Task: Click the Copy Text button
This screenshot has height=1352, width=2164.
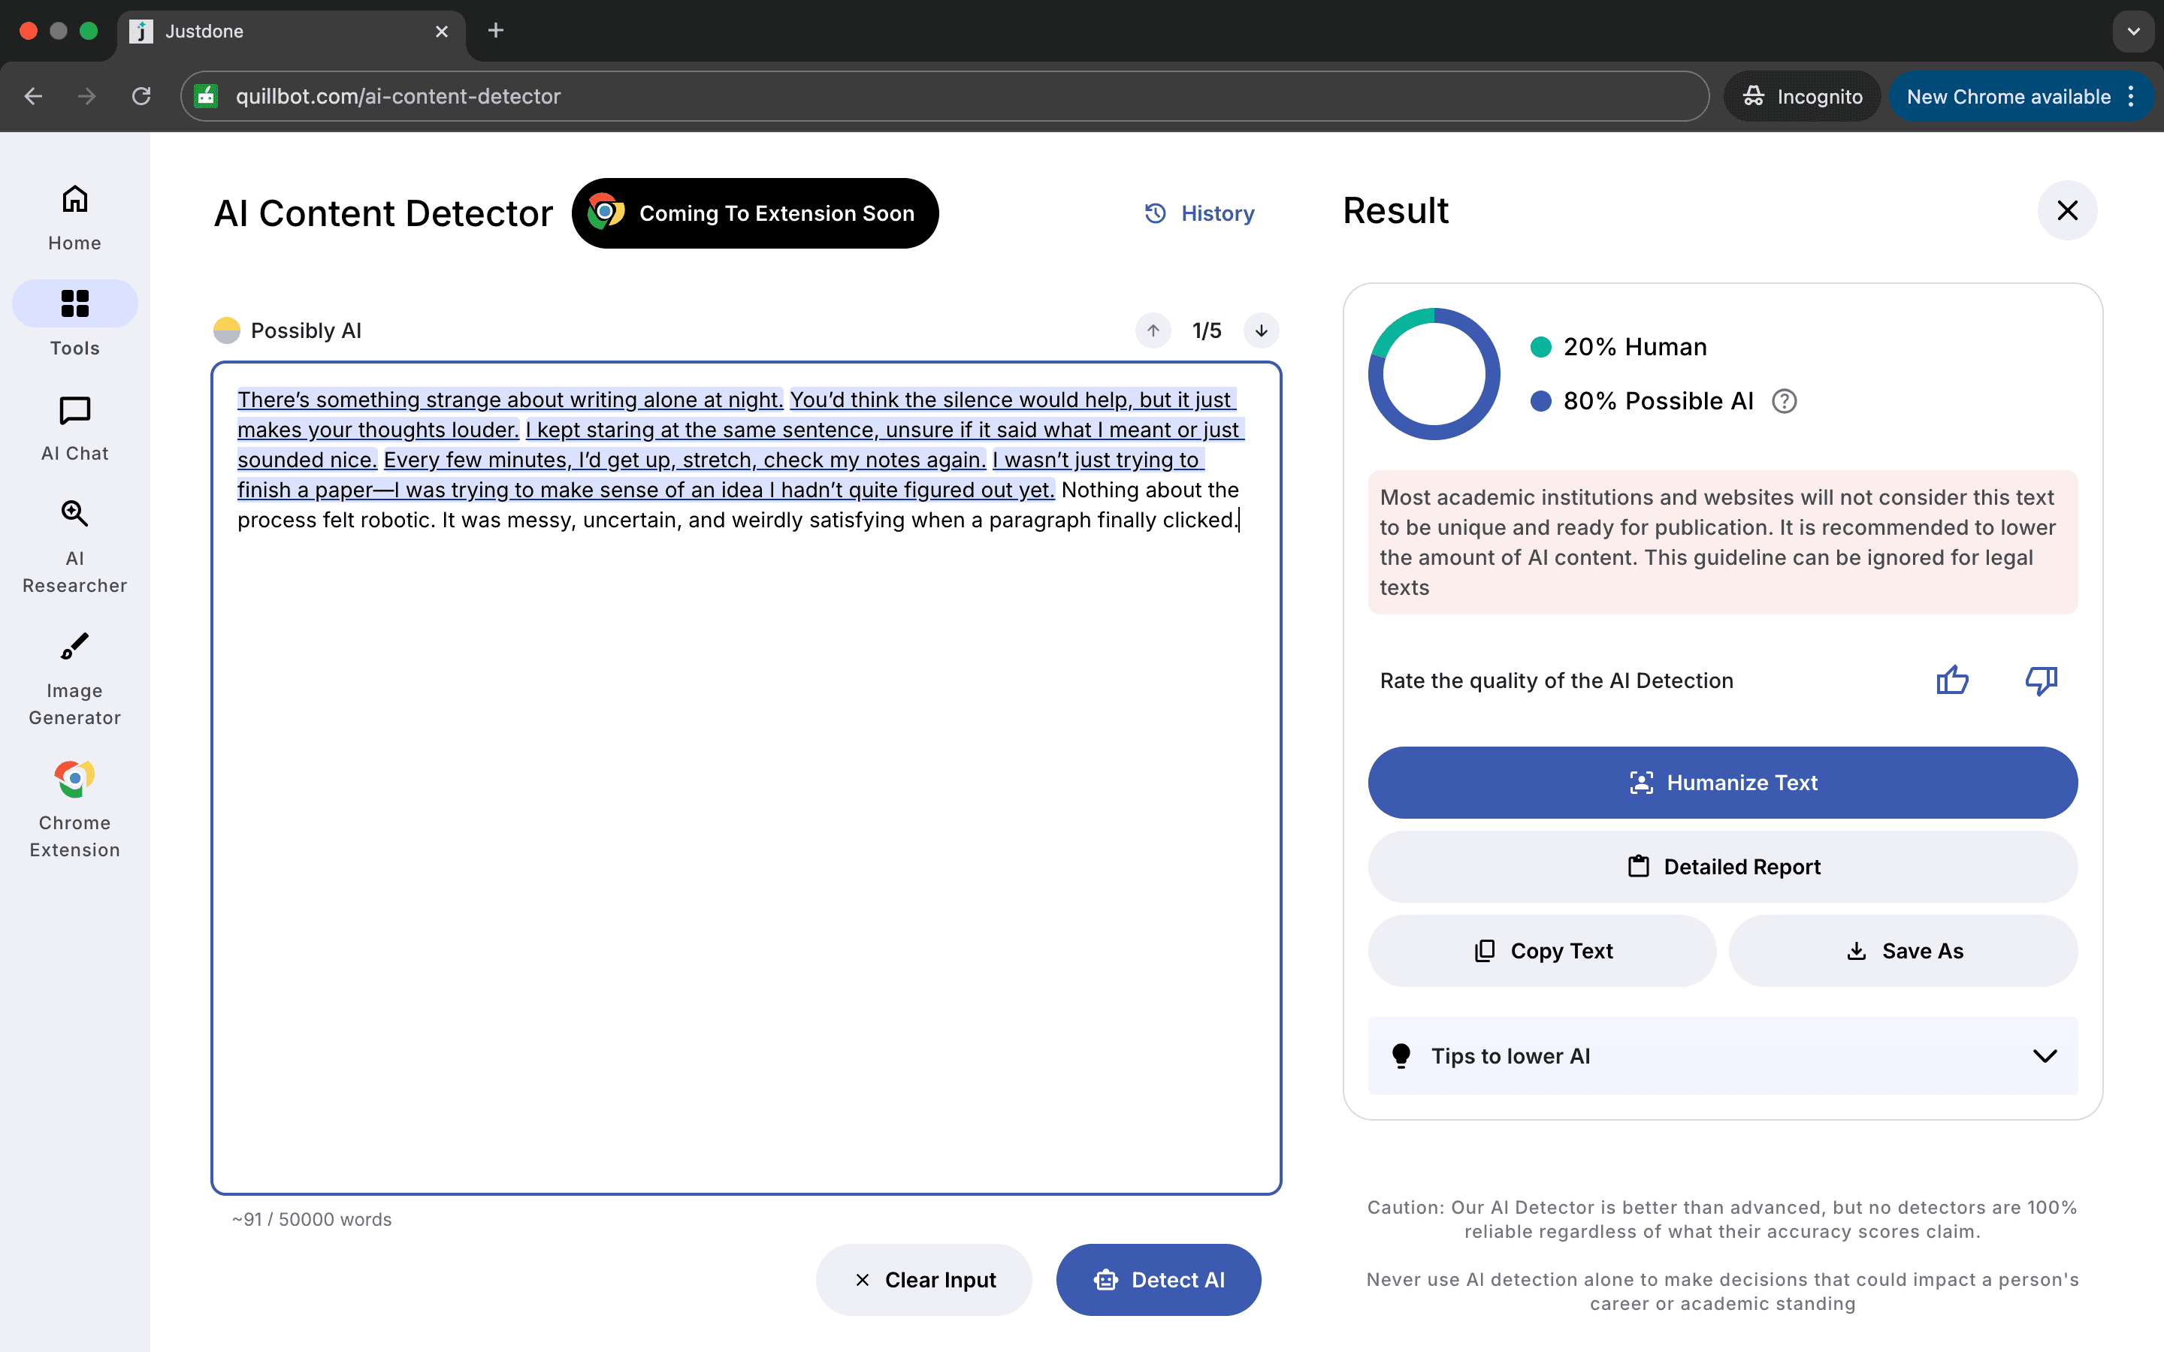Action: coord(1542,950)
